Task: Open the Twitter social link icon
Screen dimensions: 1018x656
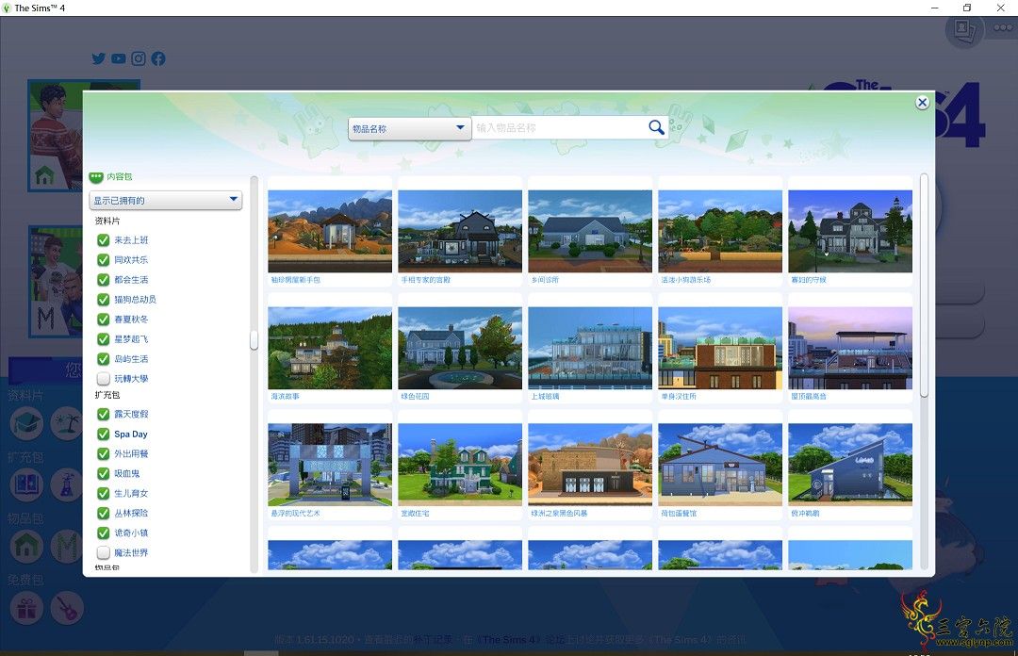Action: [99, 58]
